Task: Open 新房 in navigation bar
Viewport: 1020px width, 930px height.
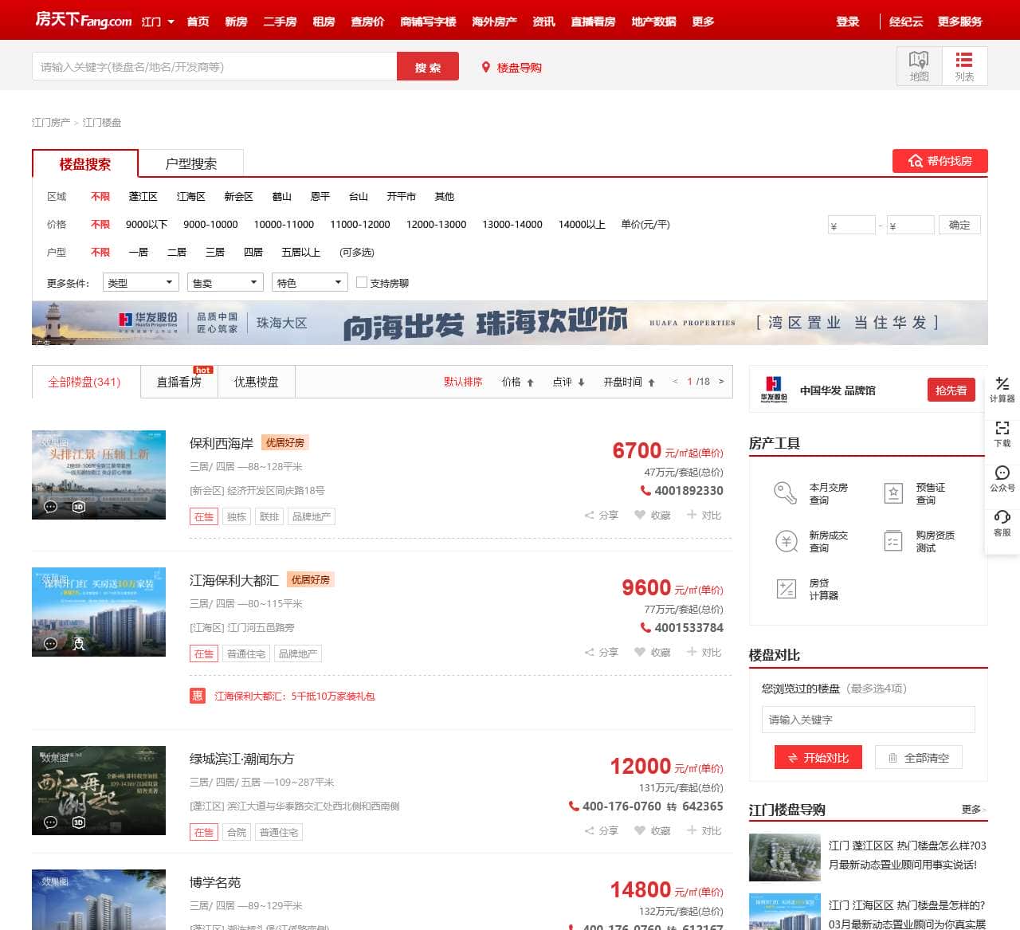Action: coord(236,22)
